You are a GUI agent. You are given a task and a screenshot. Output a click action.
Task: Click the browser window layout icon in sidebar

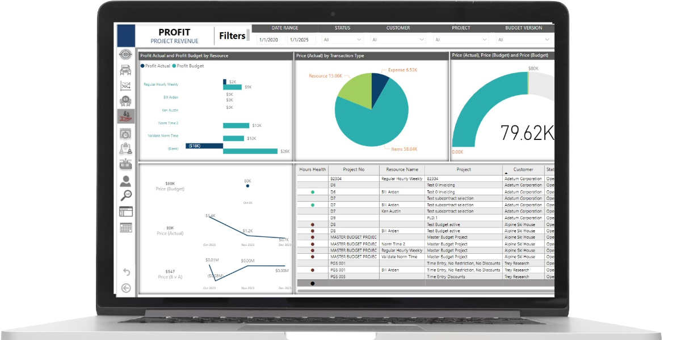(x=125, y=212)
